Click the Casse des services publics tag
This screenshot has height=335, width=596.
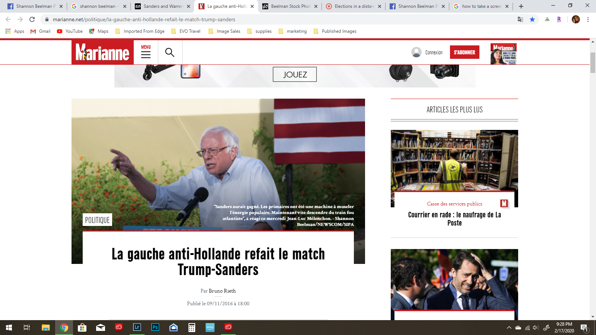coord(454,204)
